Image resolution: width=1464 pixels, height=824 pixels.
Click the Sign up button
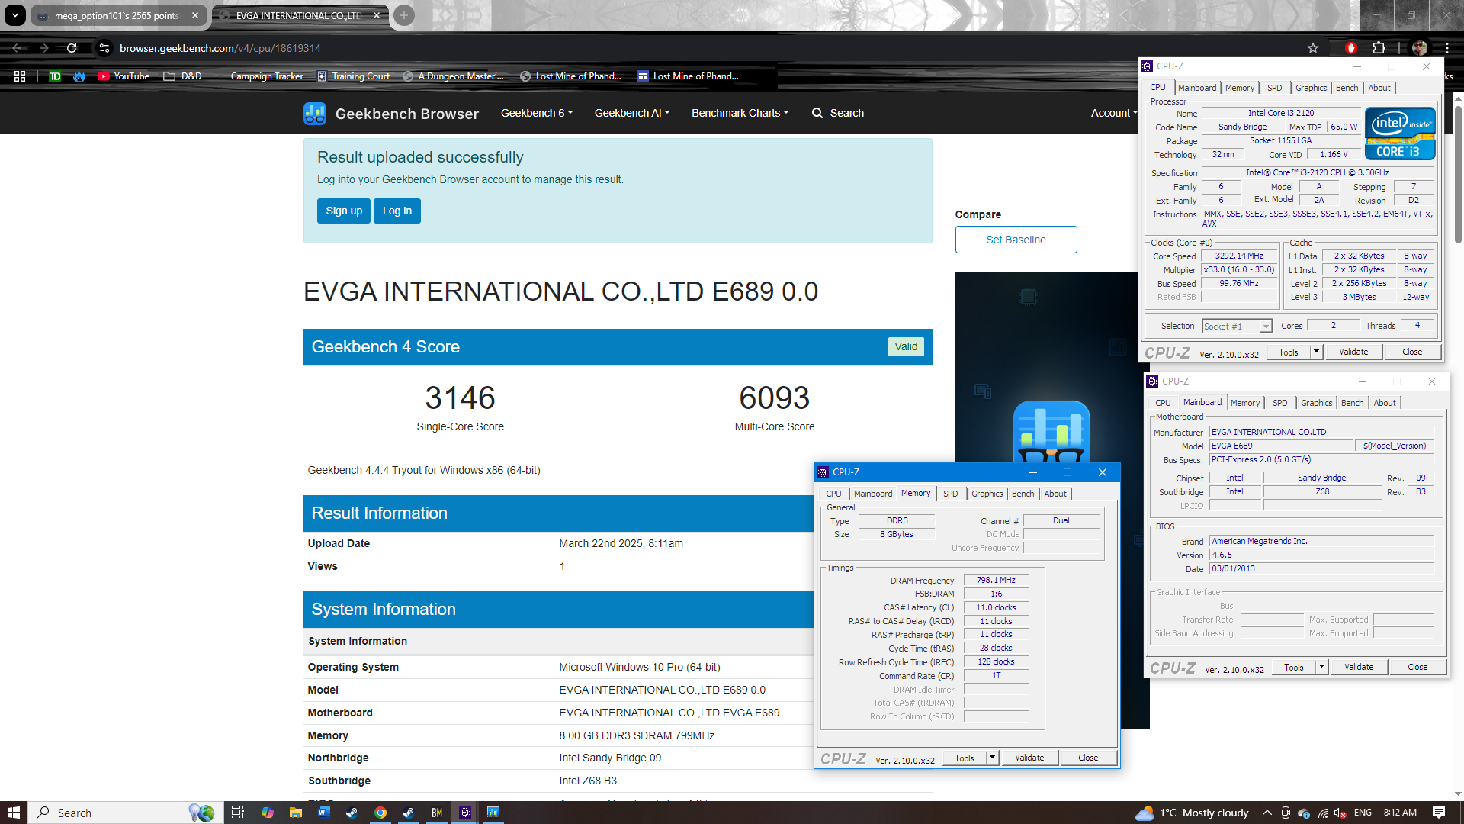click(x=344, y=211)
